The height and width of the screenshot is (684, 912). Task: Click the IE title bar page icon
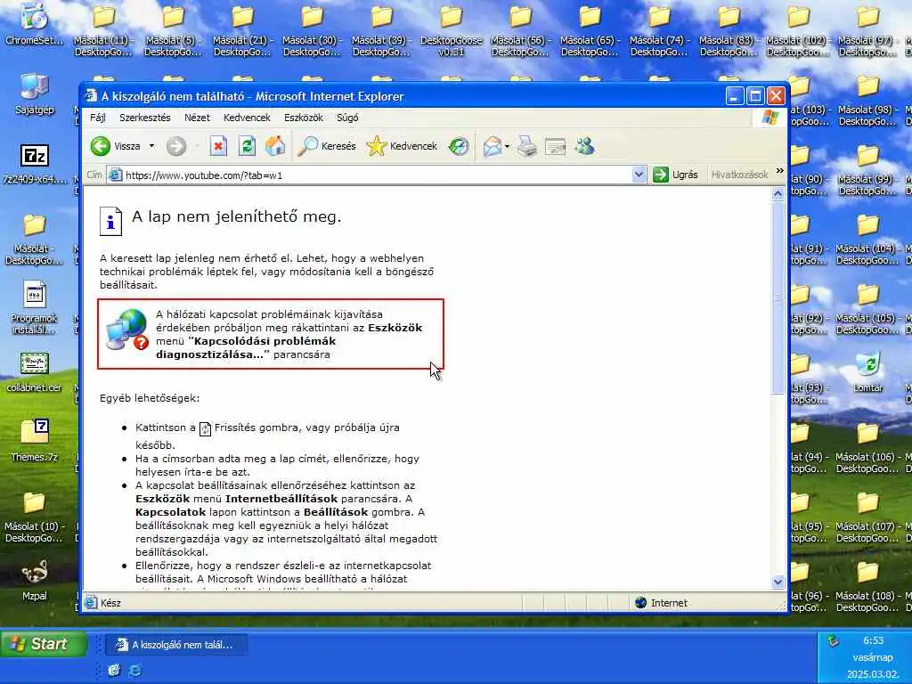(91, 95)
